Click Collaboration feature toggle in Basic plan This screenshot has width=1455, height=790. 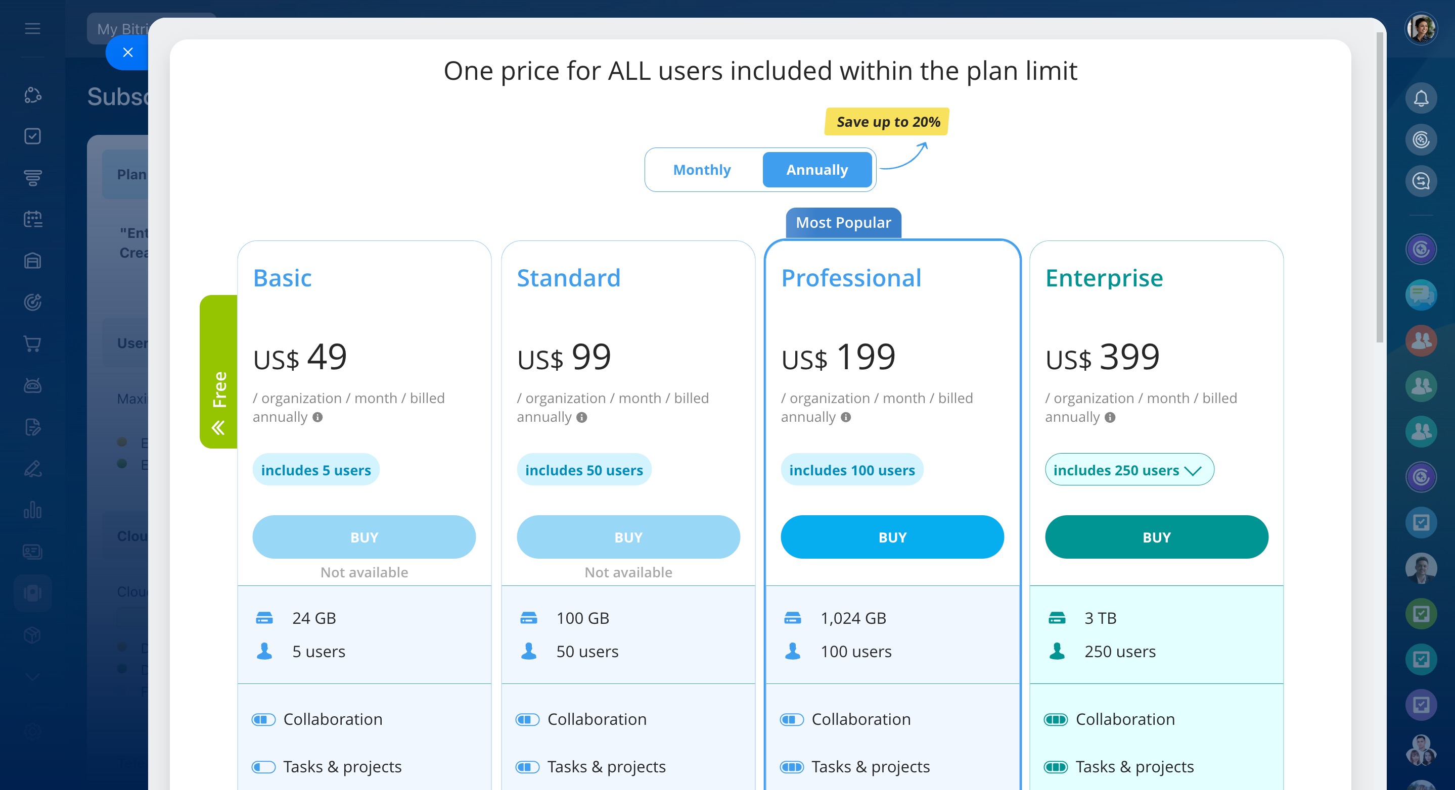263,719
